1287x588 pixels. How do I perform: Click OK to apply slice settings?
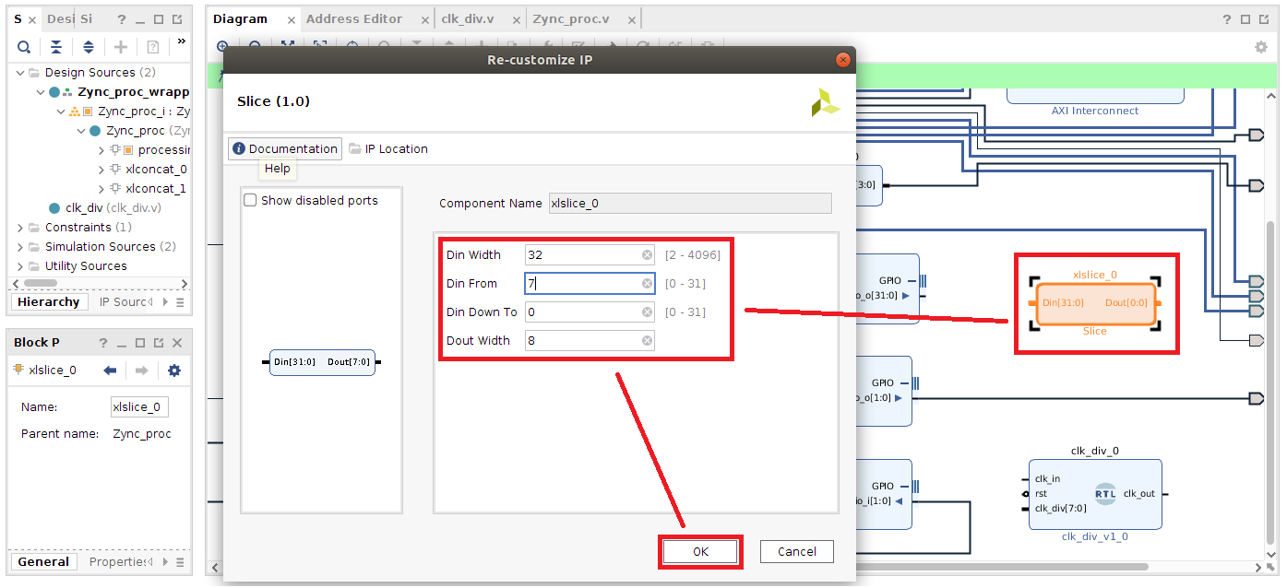point(701,552)
